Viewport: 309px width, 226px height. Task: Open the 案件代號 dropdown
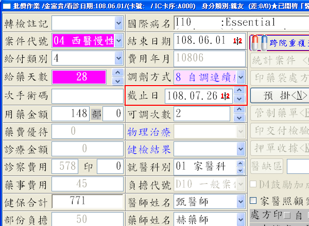118,41
